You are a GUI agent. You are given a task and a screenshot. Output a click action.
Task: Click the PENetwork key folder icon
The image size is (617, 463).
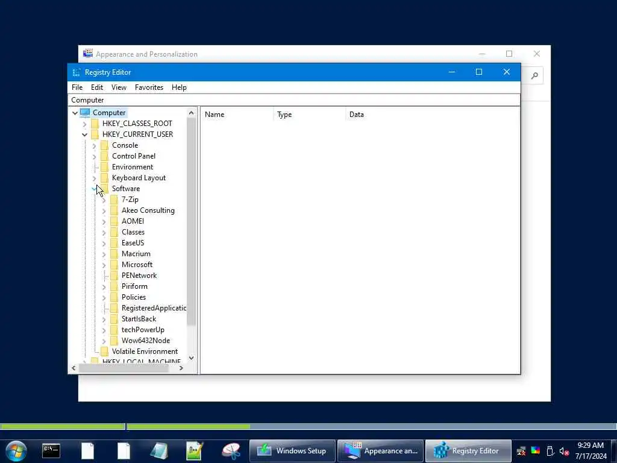(x=114, y=276)
